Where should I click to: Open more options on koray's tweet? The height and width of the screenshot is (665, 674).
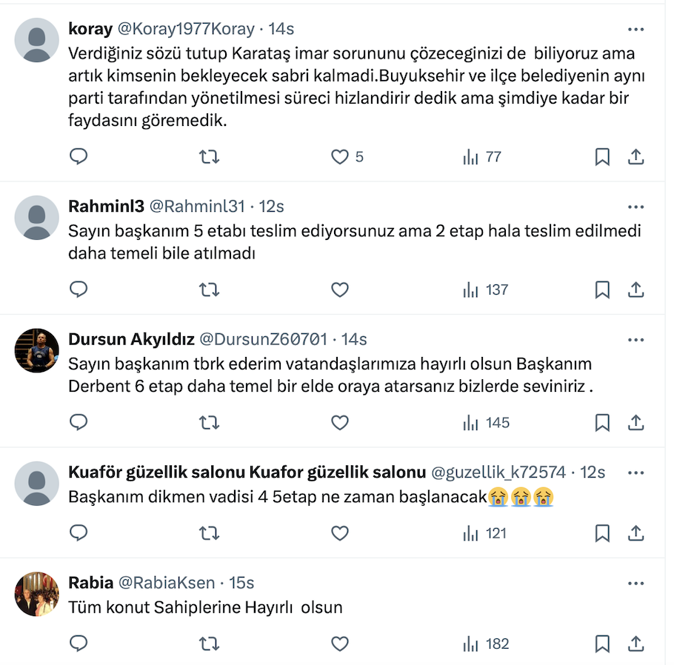click(635, 30)
